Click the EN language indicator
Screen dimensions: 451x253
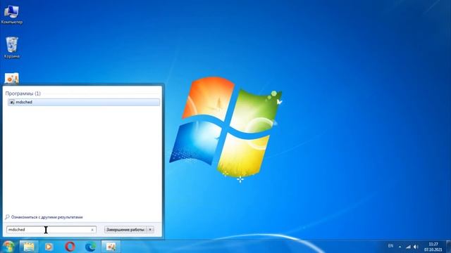click(390, 246)
